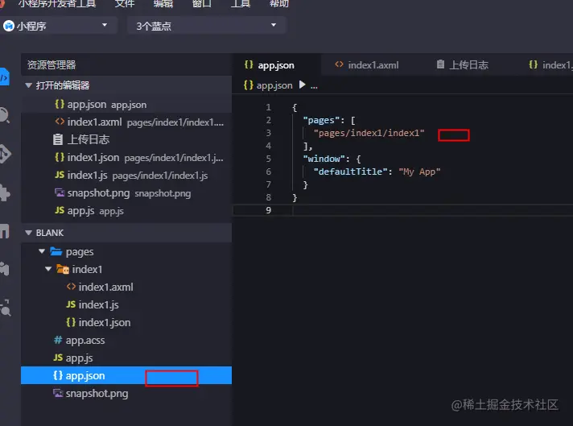573x426 pixels.
Task: Click the "pages/index1/index1" string in code
Action: point(369,133)
